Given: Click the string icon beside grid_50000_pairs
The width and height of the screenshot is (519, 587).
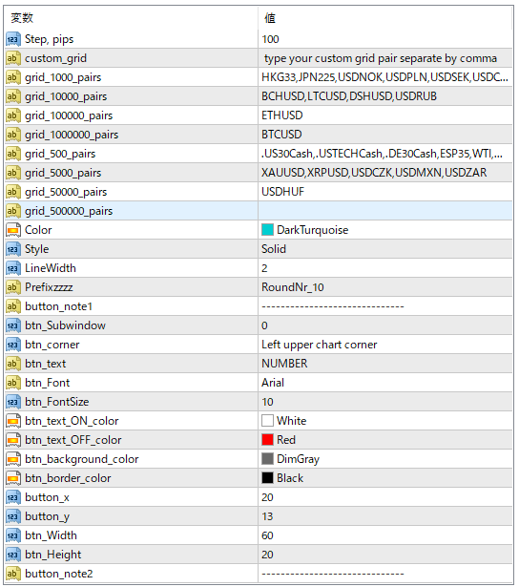Looking at the screenshot, I should coord(13,192).
